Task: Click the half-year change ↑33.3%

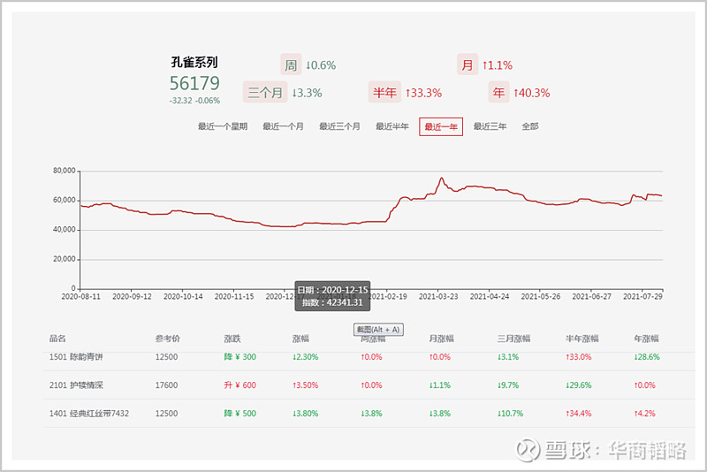Action: point(423,93)
